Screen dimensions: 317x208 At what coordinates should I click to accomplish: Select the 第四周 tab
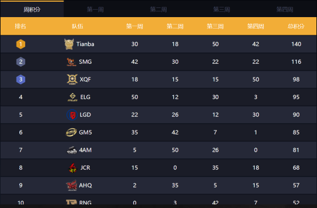point(284,9)
